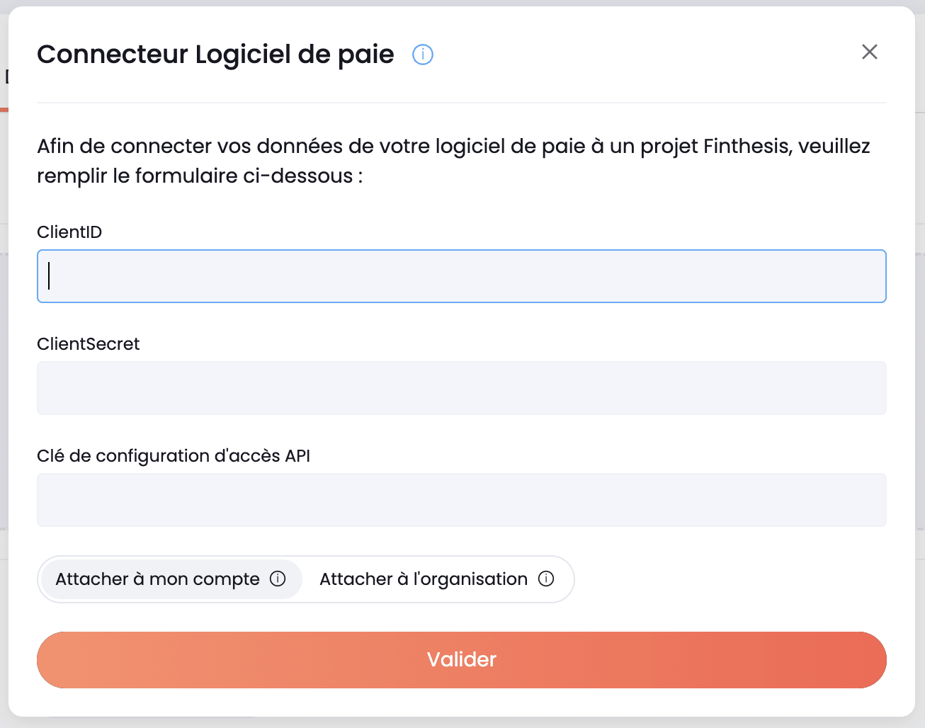This screenshot has height=728, width=925.
Task: Click the Connecteur Logiciel de paie heading
Action: click(x=215, y=55)
